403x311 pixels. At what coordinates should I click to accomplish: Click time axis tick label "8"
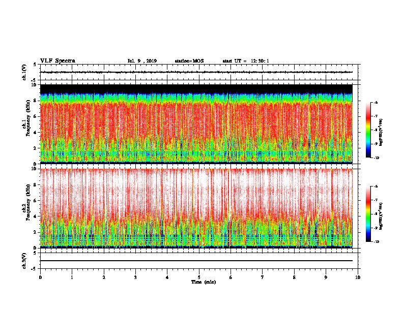294,277
